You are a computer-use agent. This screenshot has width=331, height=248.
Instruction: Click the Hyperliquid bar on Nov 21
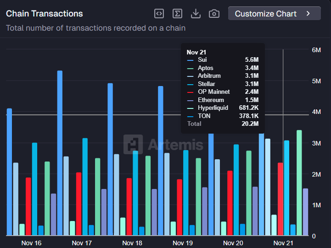tap(274, 225)
